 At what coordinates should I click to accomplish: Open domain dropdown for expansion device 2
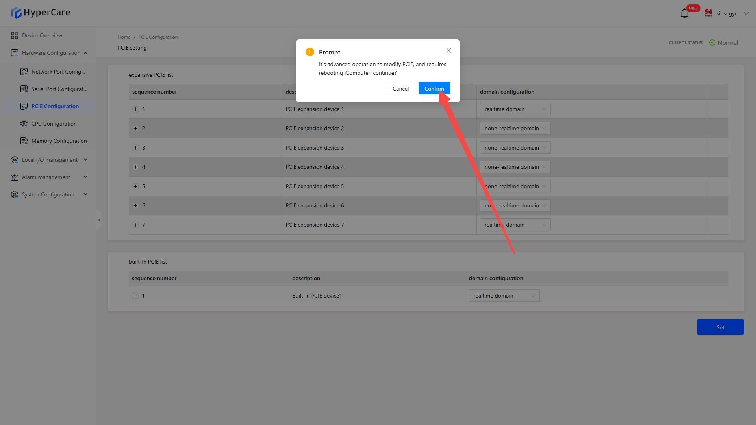click(x=515, y=129)
